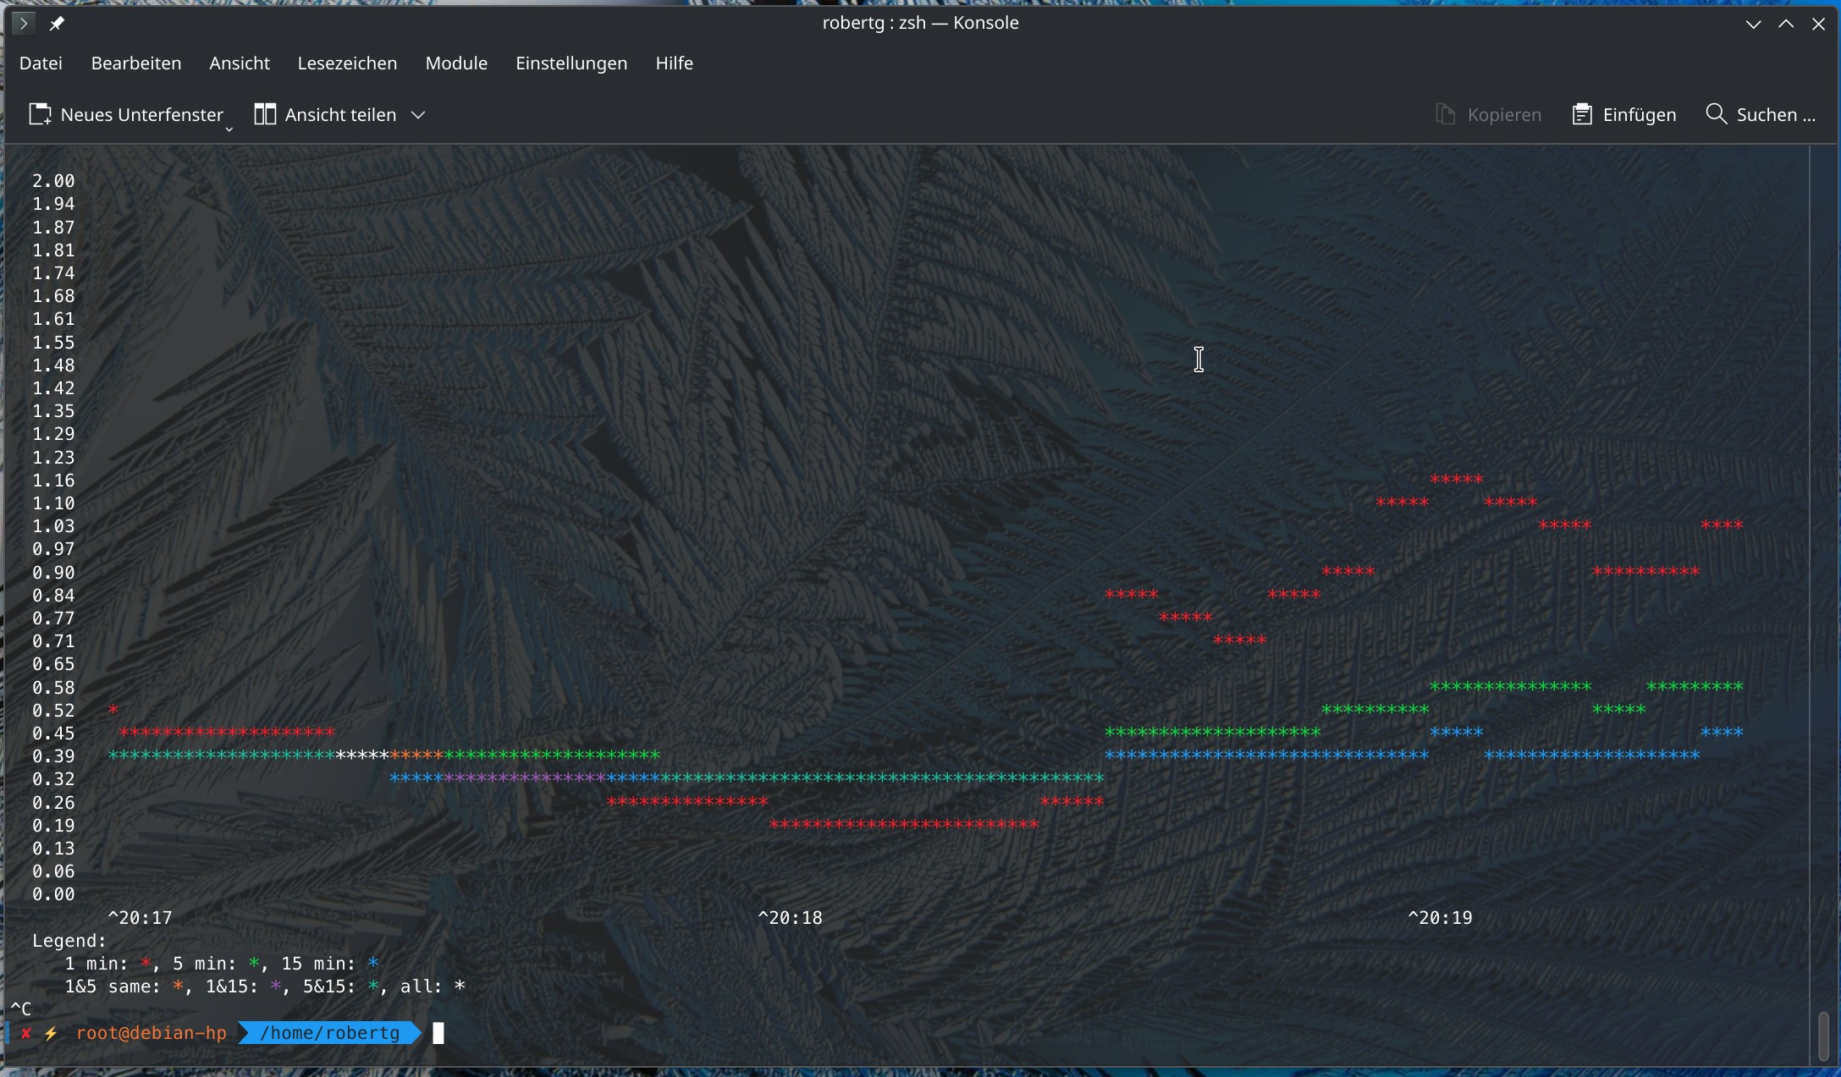Toggle the pin window icon
Image resolution: width=1841 pixels, height=1077 pixels.
(x=57, y=24)
